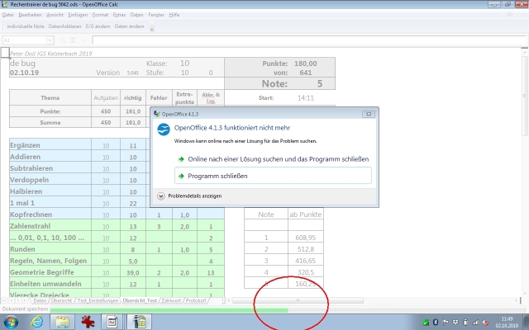Click the horizontal scrollbar thumb
This screenshot has height=330, width=529.
pos(298,300)
